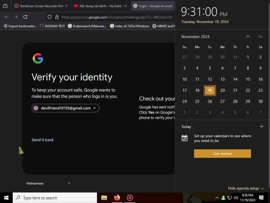270x203 pixels.
Task: Select November 1 in calendar
Action: pyautogui.click(x=248, y=57)
